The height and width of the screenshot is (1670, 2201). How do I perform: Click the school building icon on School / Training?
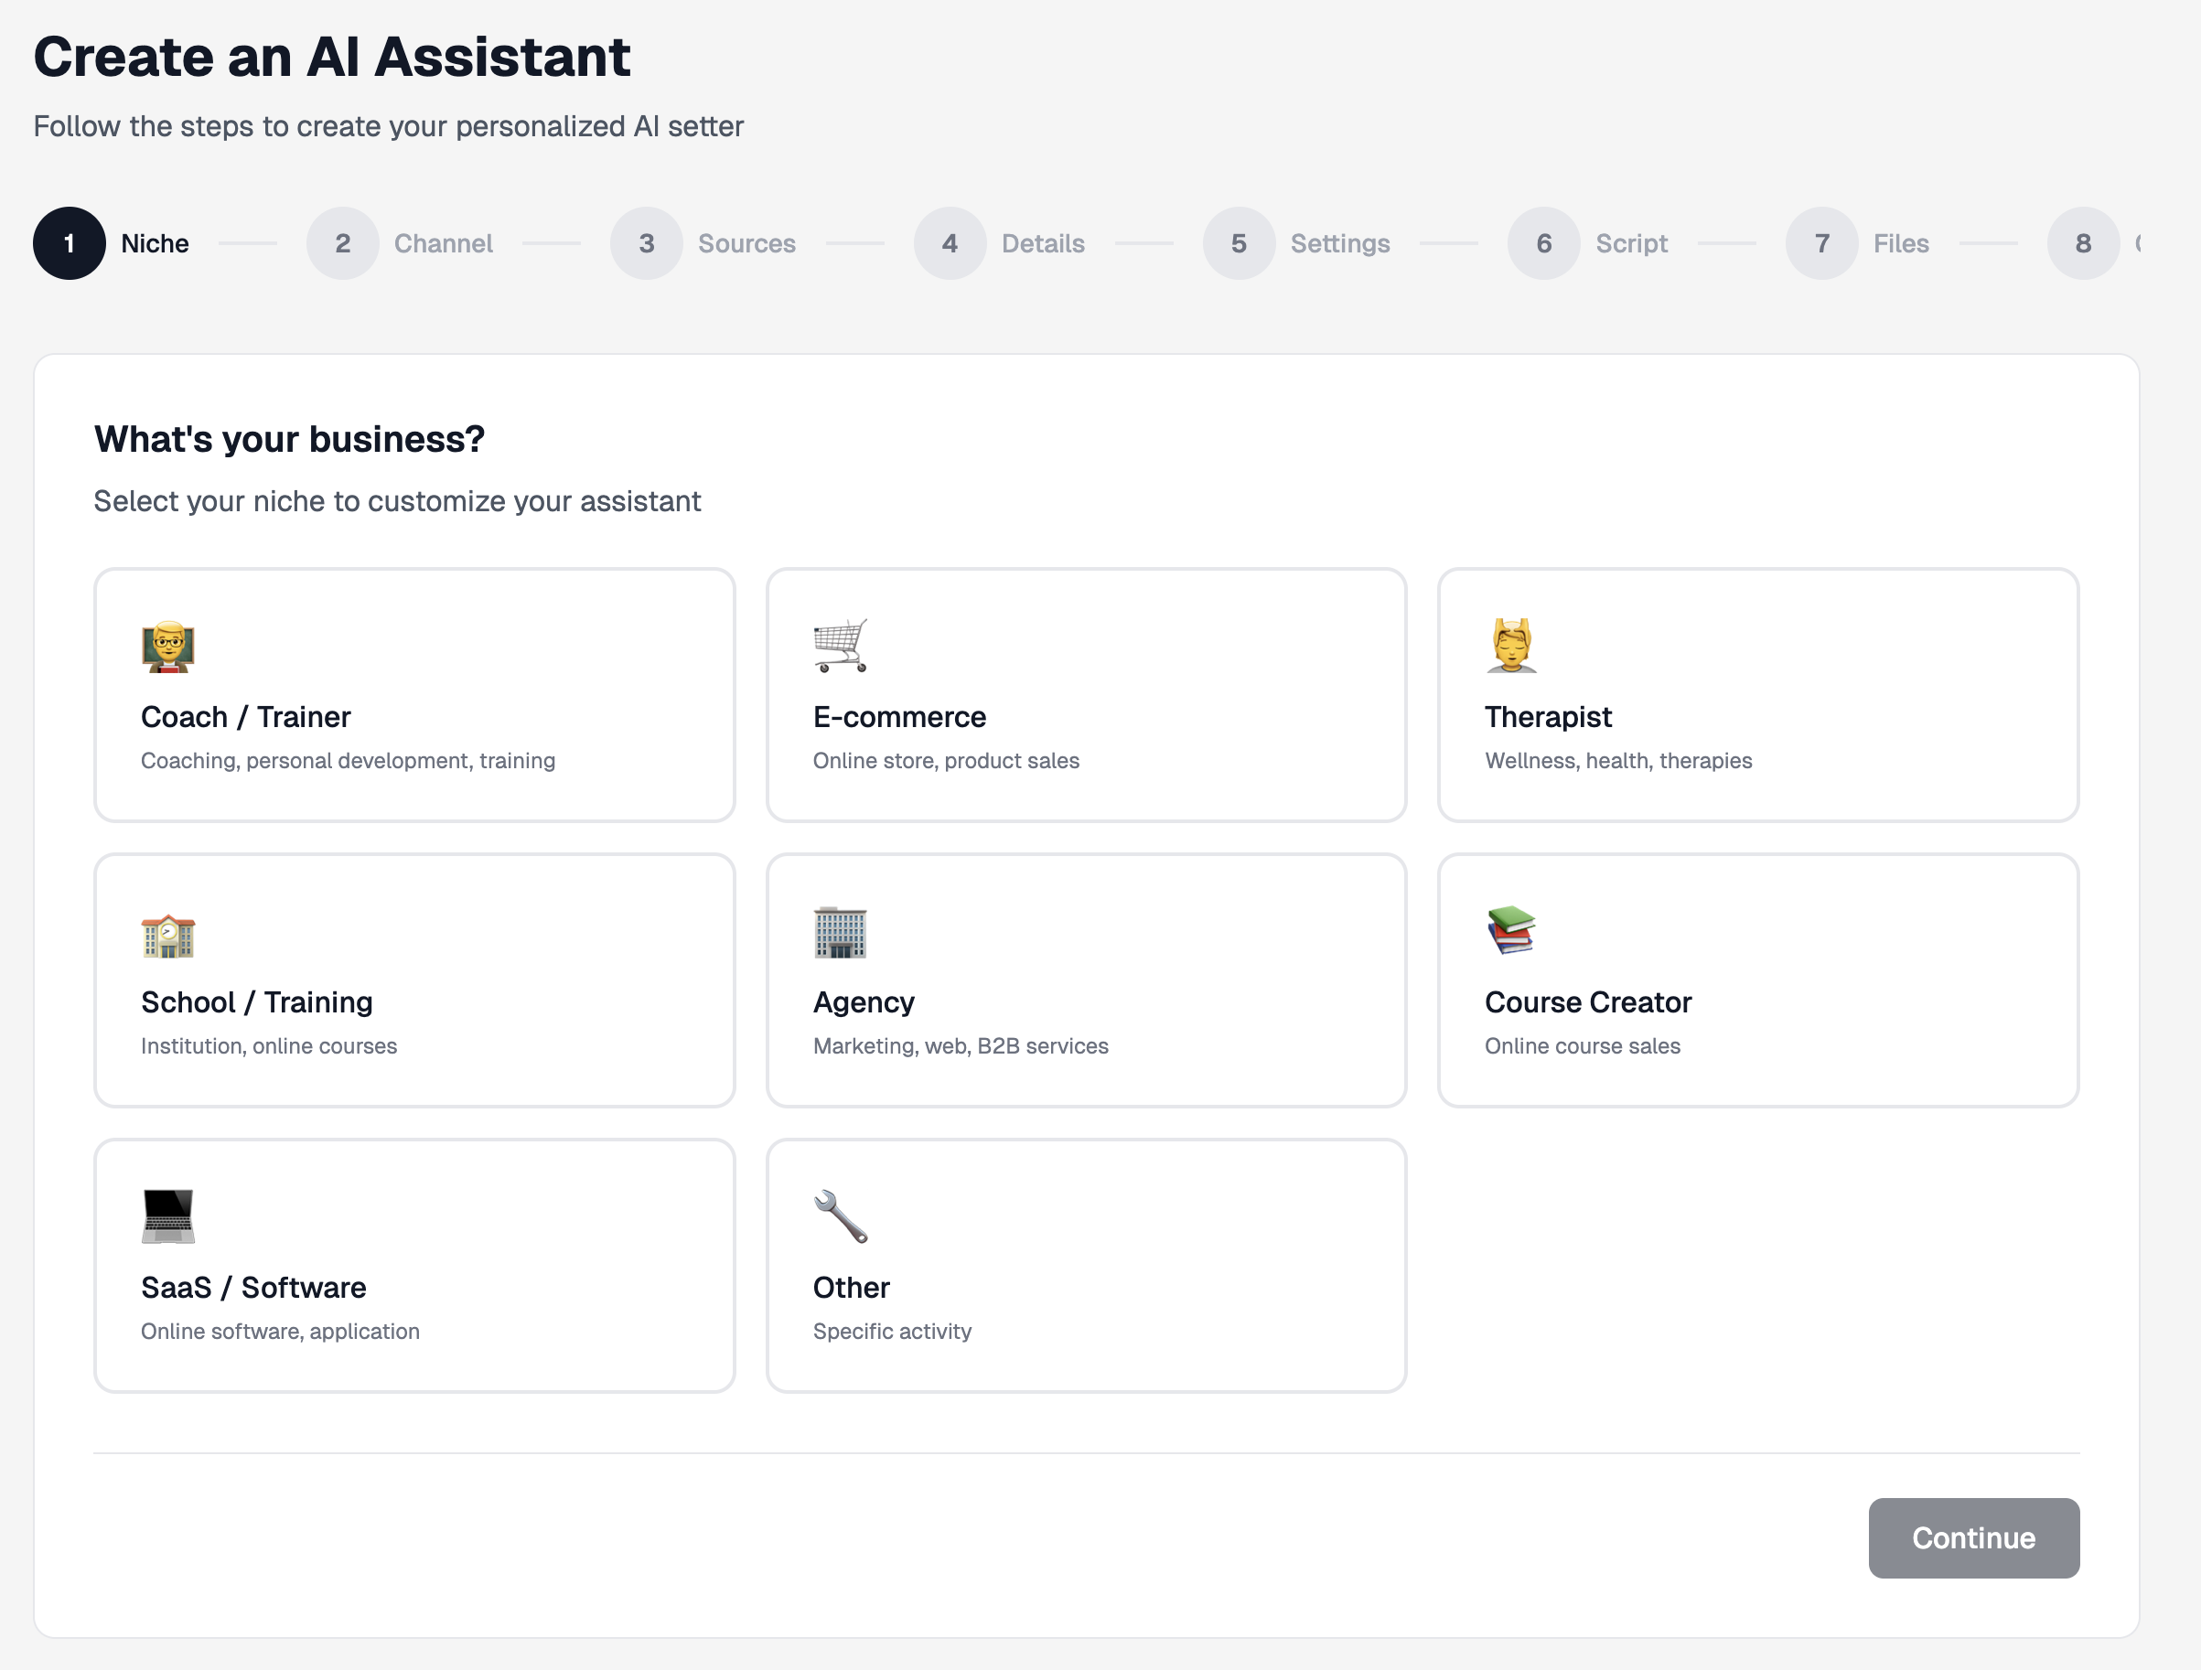point(167,933)
